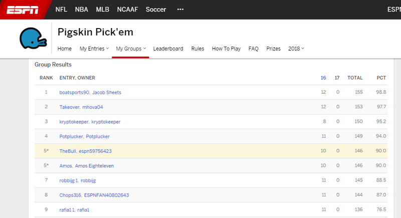Select week 16 column header
401x218 pixels.
pos(323,78)
